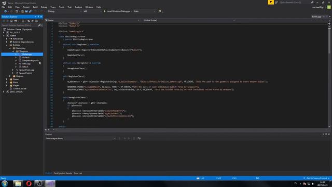This screenshot has height=187, width=332.
Task: Open the feedback icon beside Quick Launch
Action: [276, 2]
